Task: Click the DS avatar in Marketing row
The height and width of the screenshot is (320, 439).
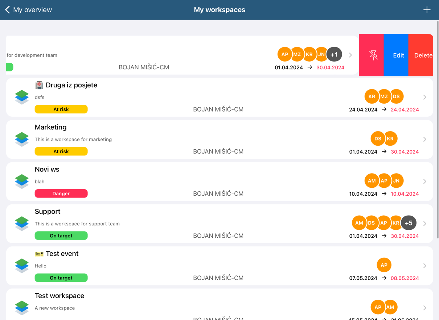Action: point(377,139)
